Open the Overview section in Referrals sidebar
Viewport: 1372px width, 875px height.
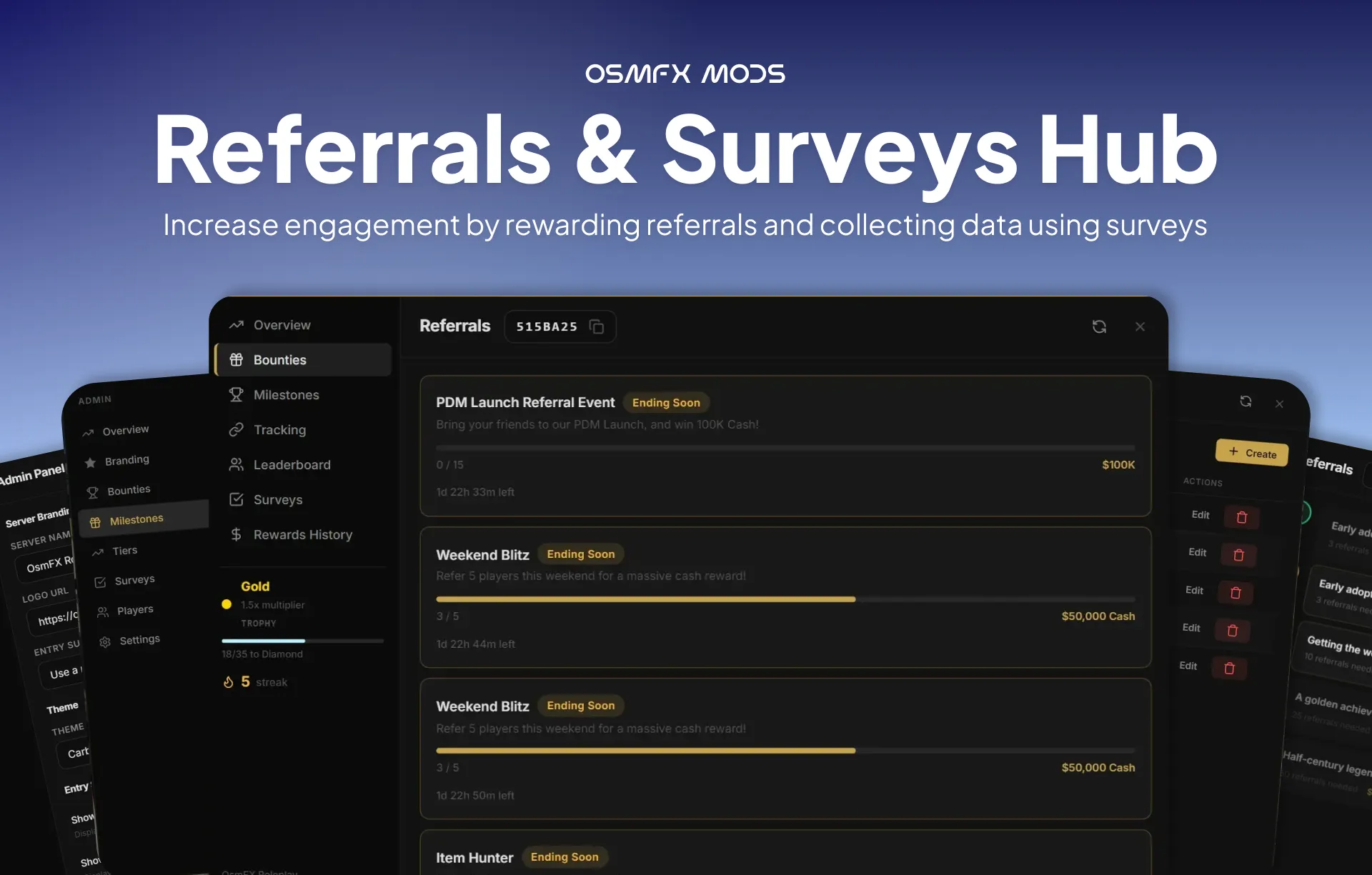tap(302, 325)
